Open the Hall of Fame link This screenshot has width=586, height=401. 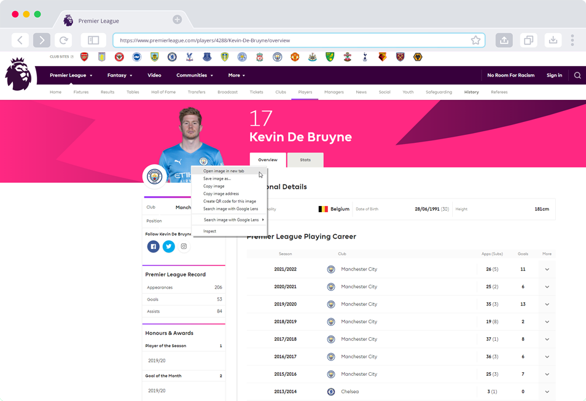163,92
